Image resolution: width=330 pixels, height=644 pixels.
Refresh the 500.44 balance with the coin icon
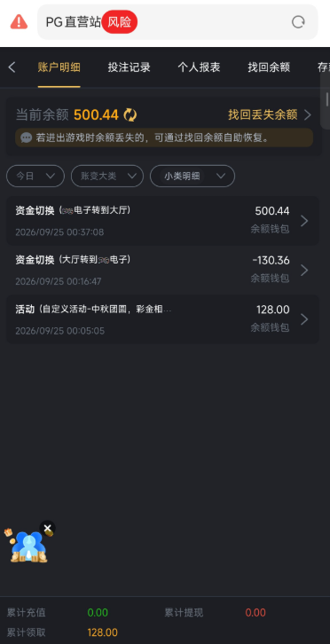130,115
